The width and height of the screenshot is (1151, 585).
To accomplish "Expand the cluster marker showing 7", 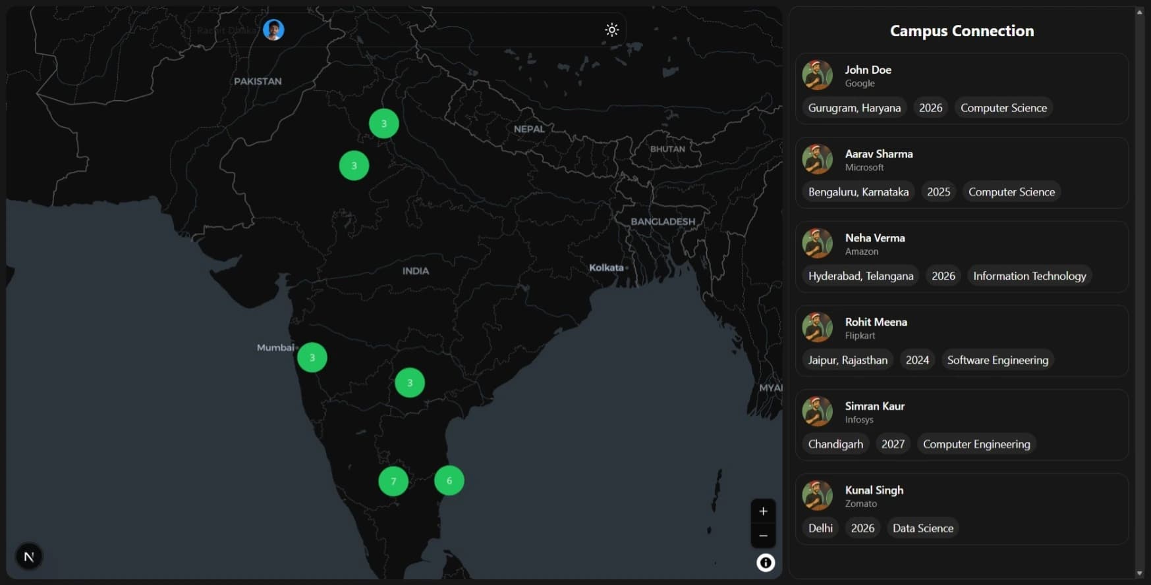I will click(393, 481).
